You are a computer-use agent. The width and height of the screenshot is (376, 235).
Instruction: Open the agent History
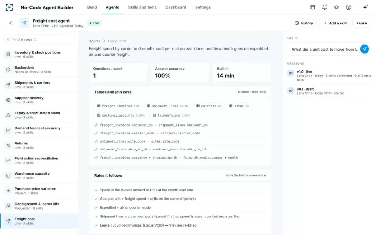click(x=304, y=23)
